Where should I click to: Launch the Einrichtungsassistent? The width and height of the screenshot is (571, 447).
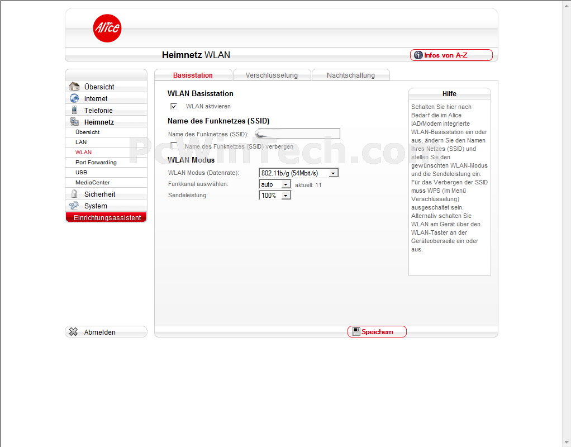point(106,218)
